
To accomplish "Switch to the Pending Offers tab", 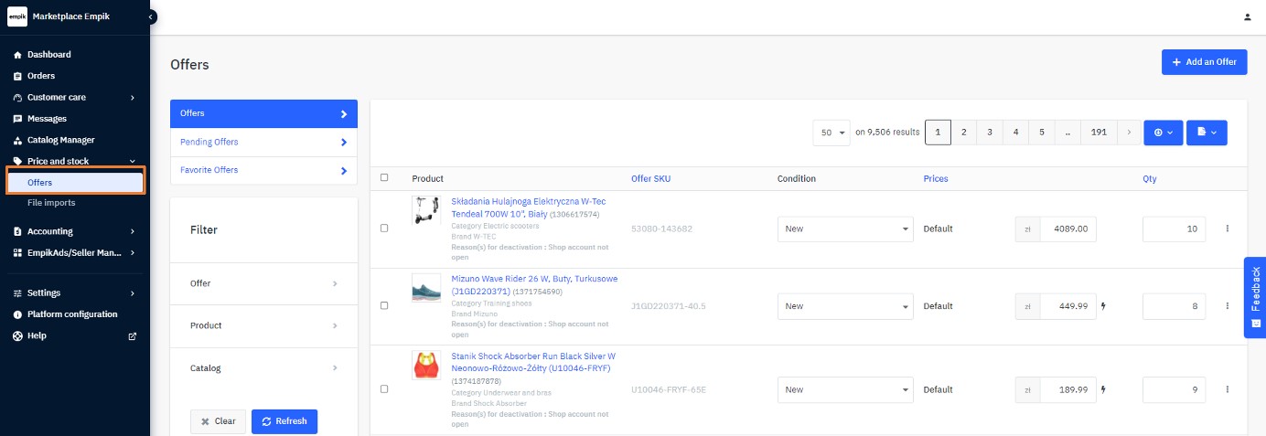I will (263, 143).
